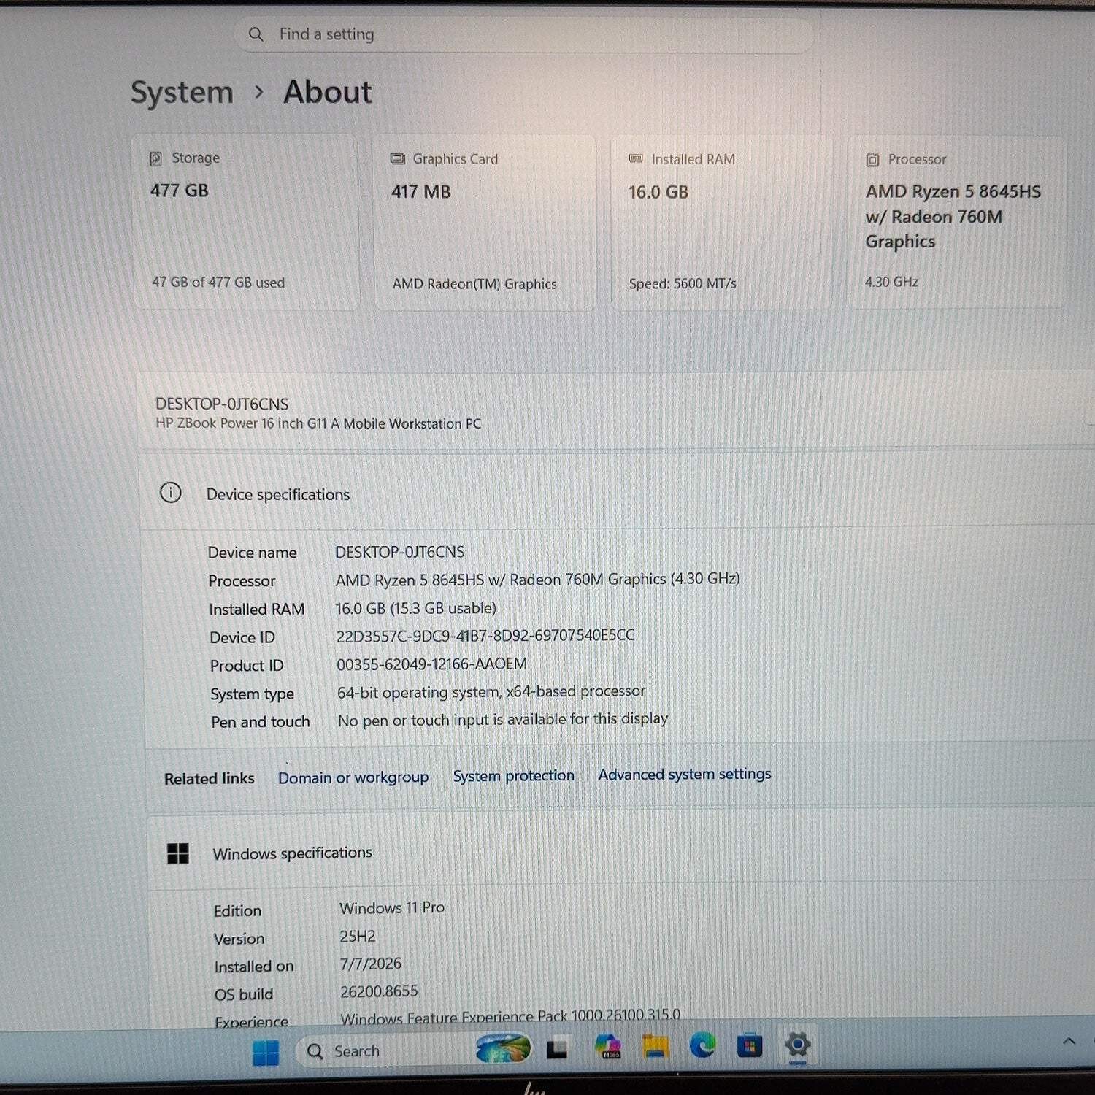Select the No pen or touch input text
1095x1095 pixels.
tap(503, 720)
